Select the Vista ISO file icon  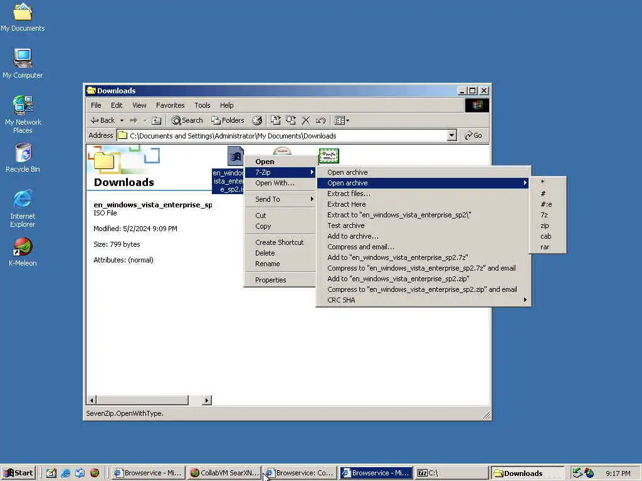[236, 156]
